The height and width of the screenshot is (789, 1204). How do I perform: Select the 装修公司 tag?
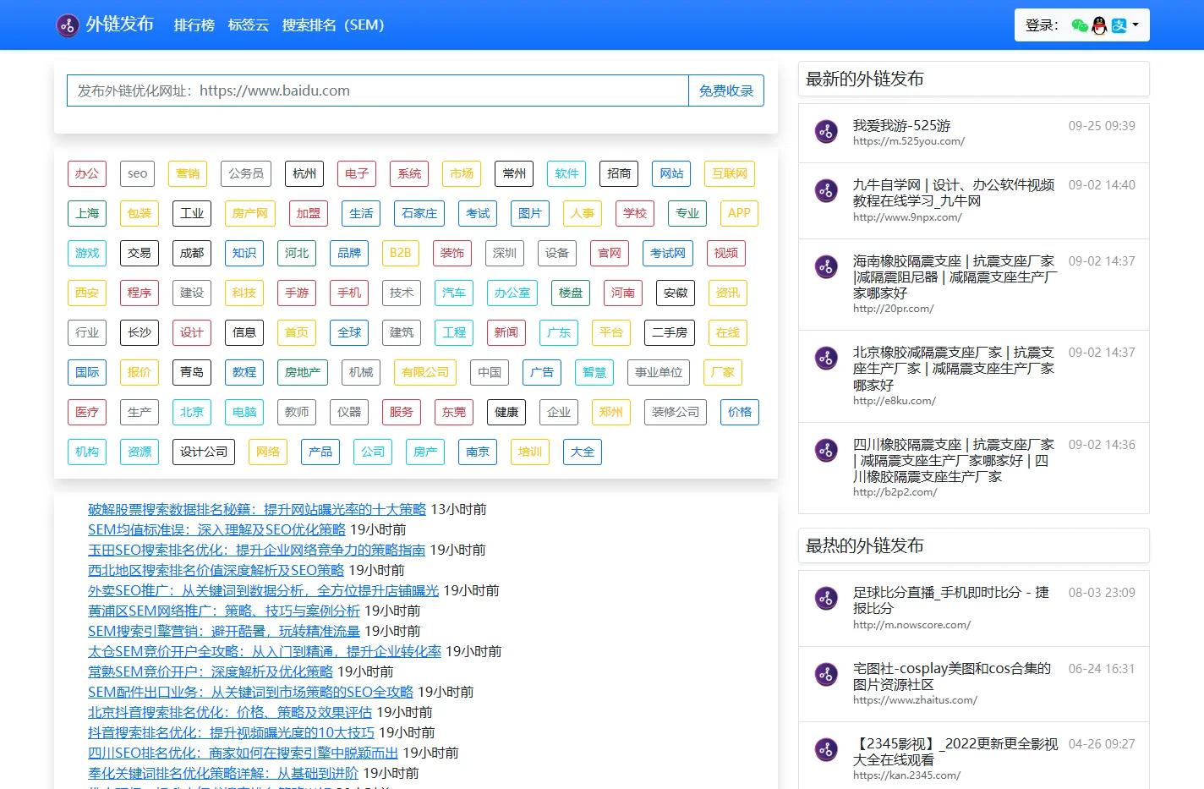click(x=676, y=412)
